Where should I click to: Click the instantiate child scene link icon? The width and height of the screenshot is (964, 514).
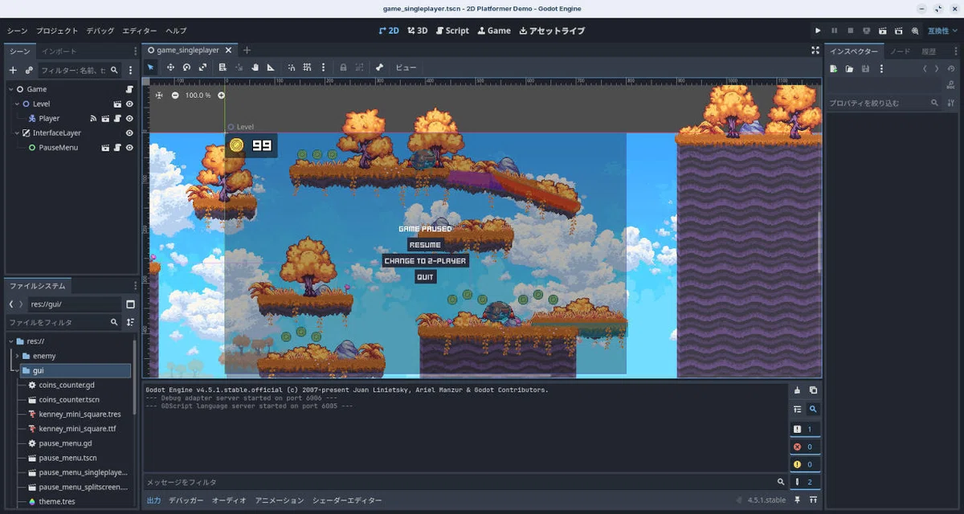(29, 70)
